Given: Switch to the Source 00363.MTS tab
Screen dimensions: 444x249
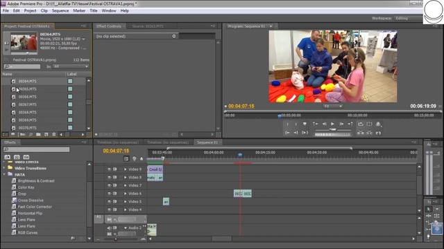Looking at the screenshot, I should (x=148, y=26).
